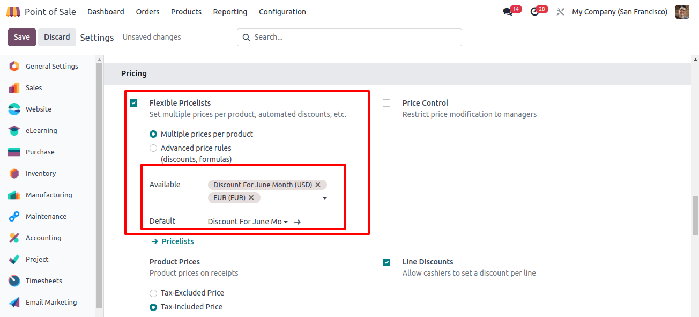
Task: Open the messages chat icon
Action: tap(507, 12)
